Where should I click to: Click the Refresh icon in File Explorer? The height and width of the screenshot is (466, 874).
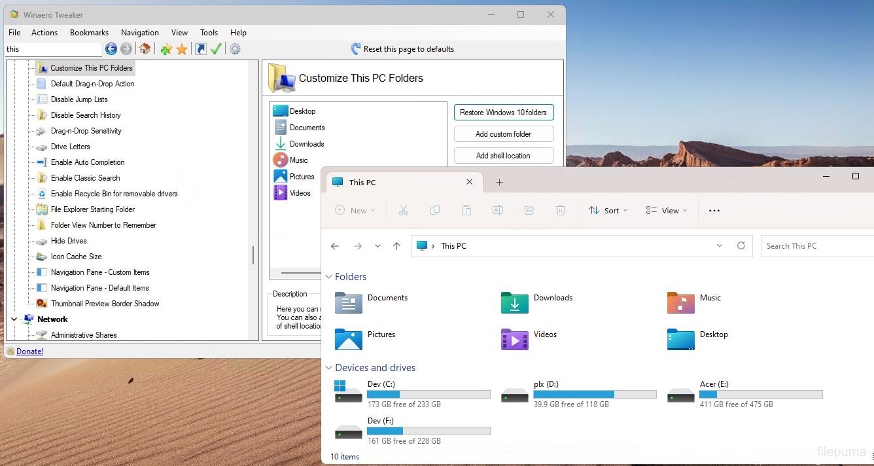tap(741, 245)
